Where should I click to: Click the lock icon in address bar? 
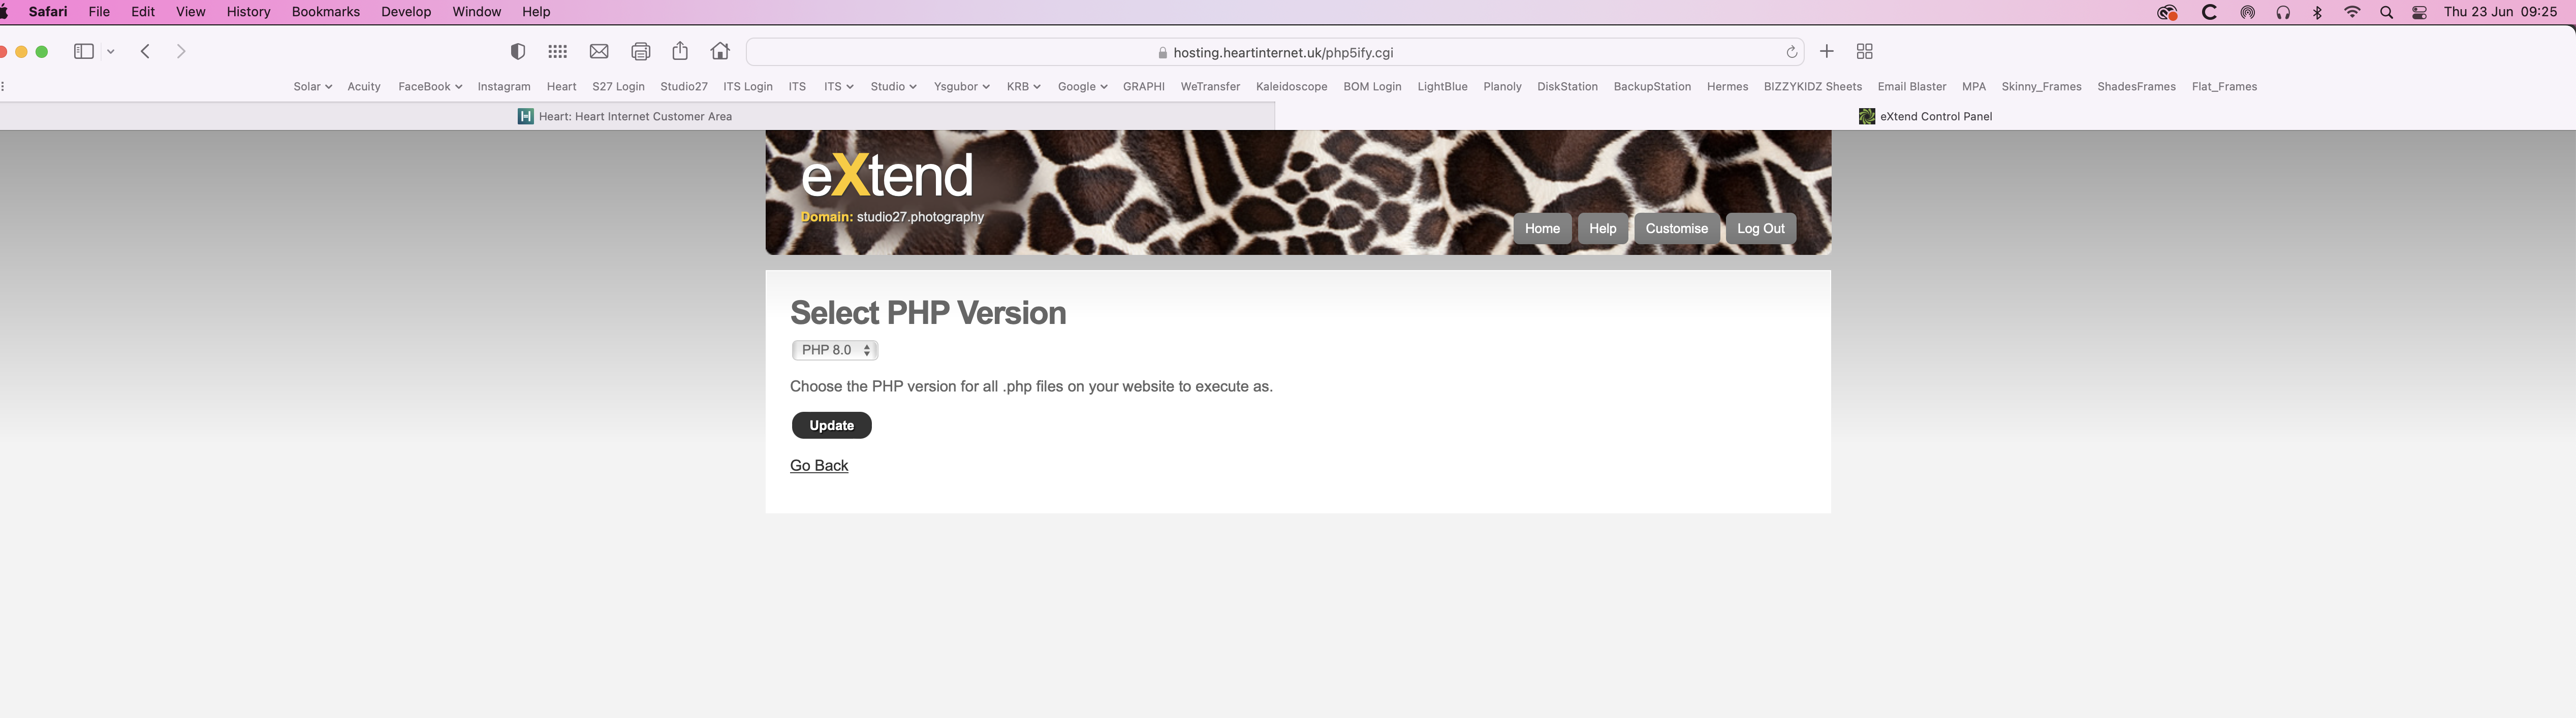tap(1162, 53)
